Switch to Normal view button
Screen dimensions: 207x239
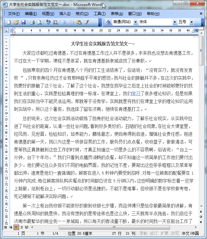(6, 227)
